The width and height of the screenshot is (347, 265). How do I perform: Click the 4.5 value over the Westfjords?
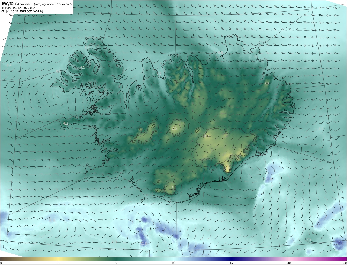83,67
